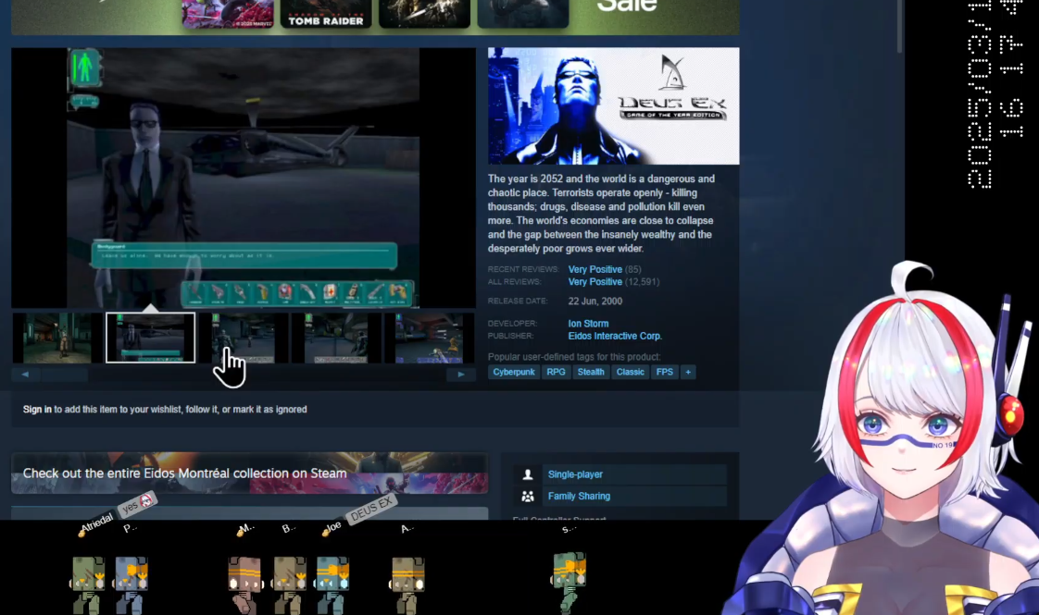Click the page vertical scrollbar
The width and height of the screenshot is (1039, 615).
(899, 27)
